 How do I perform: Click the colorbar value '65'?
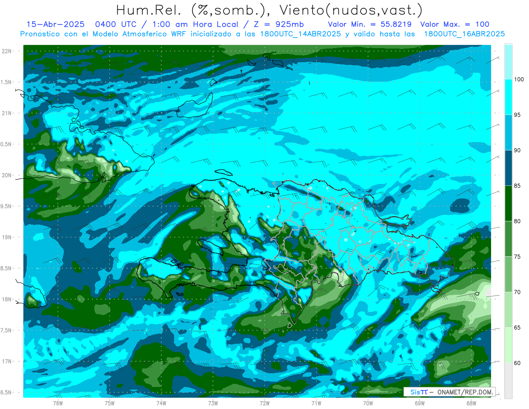(518, 328)
